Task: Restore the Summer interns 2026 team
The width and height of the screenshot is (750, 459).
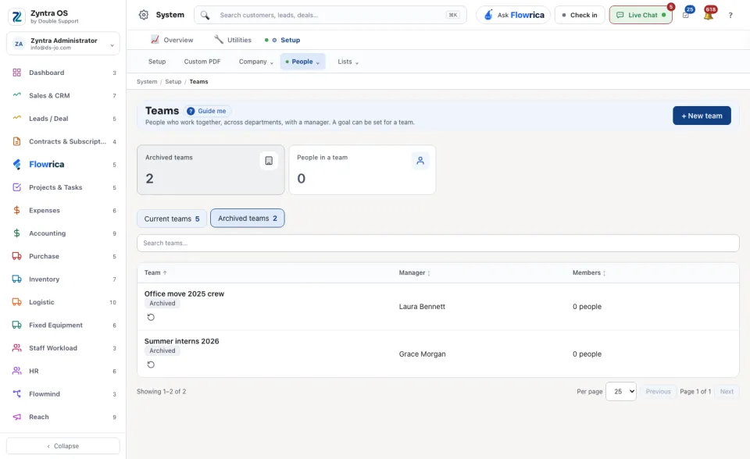Action: 151,365
